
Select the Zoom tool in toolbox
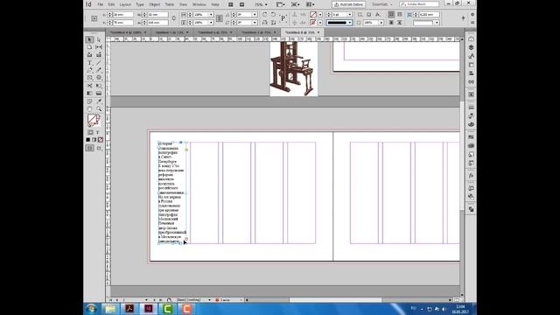(x=99, y=108)
